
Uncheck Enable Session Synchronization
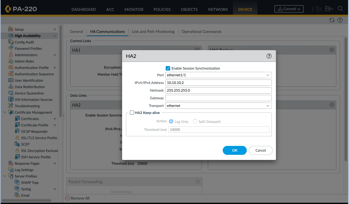[168, 68]
